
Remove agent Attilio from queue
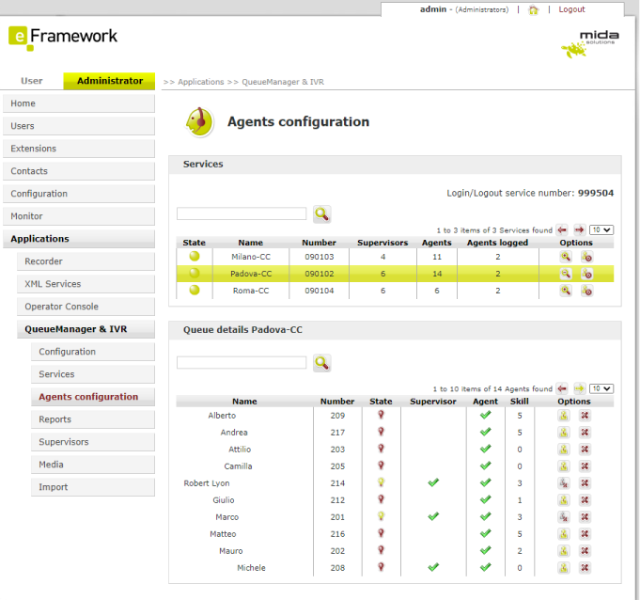pos(585,450)
